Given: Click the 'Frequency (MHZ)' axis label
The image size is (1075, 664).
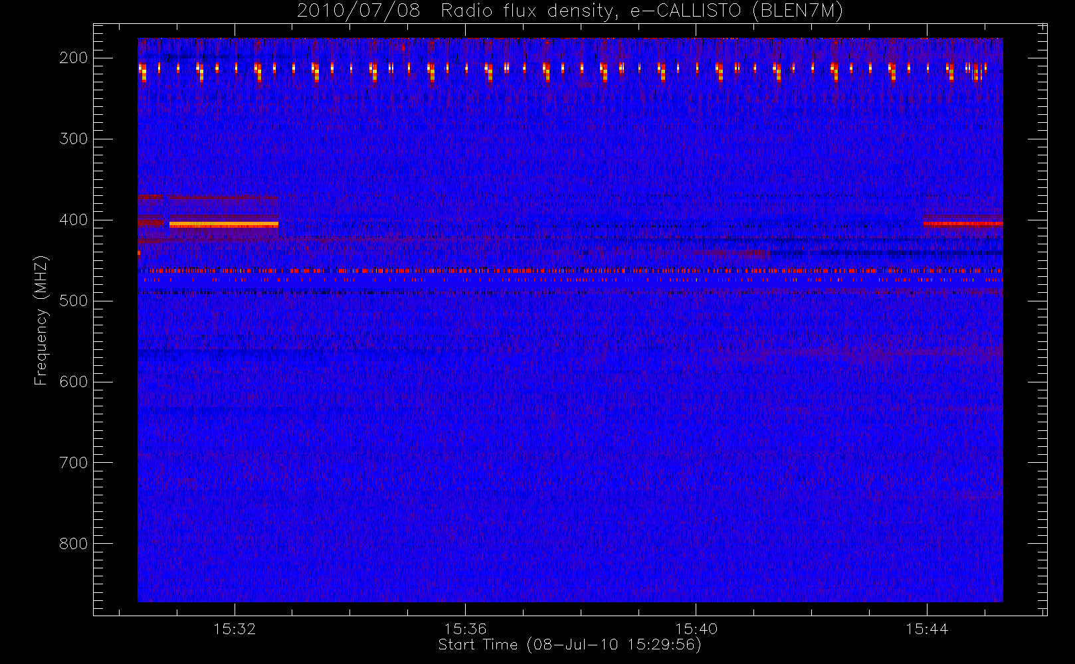Looking at the screenshot, I should tap(41, 320).
